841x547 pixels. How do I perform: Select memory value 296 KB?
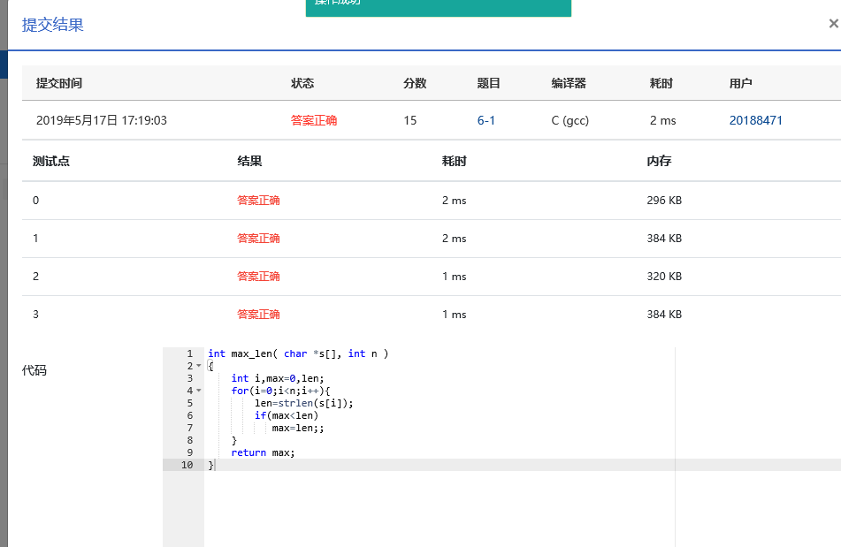point(664,201)
